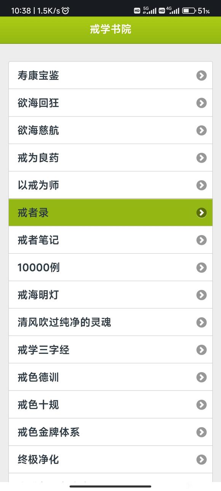Open the 以戒为师 list item
The height and width of the screenshot is (491, 221).
(110, 185)
